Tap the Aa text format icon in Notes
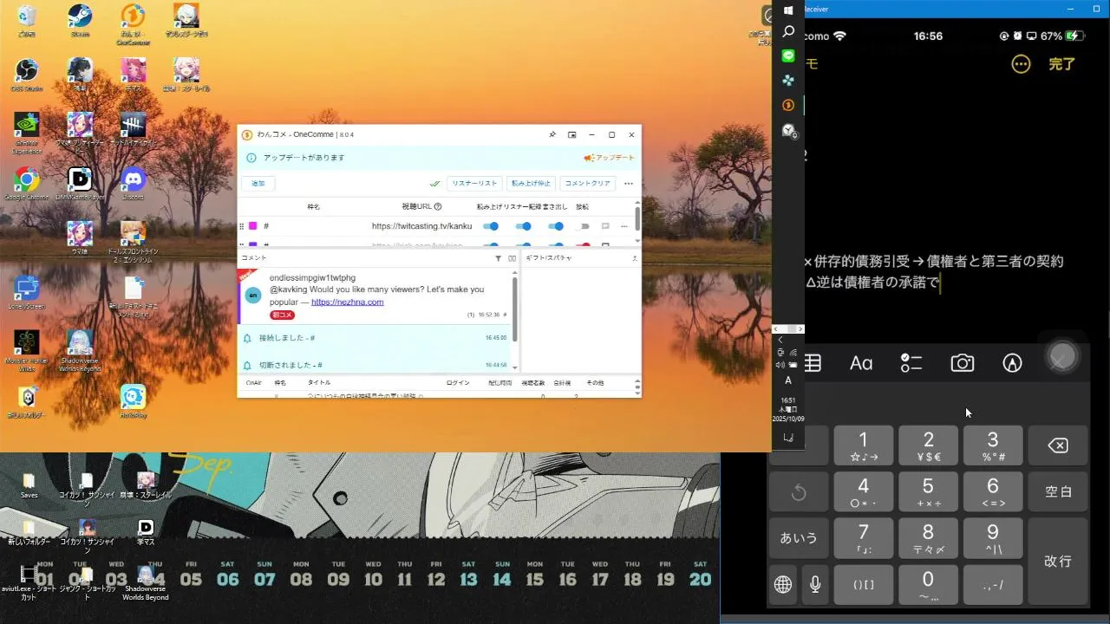The image size is (1110, 624). point(861,363)
